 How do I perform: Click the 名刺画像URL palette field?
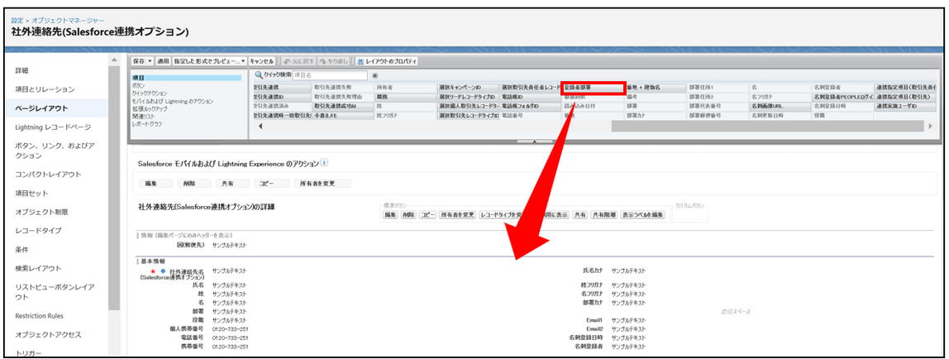780,106
